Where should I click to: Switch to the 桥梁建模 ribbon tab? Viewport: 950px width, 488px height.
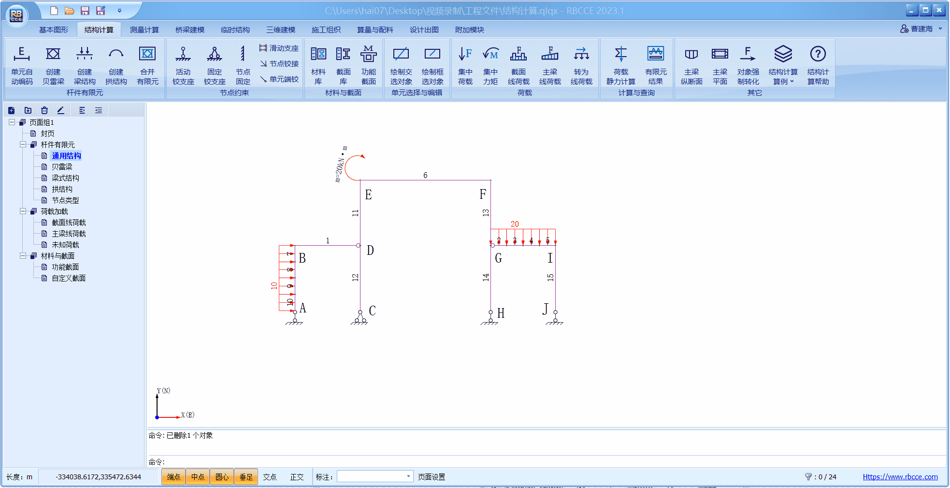click(189, 30)
